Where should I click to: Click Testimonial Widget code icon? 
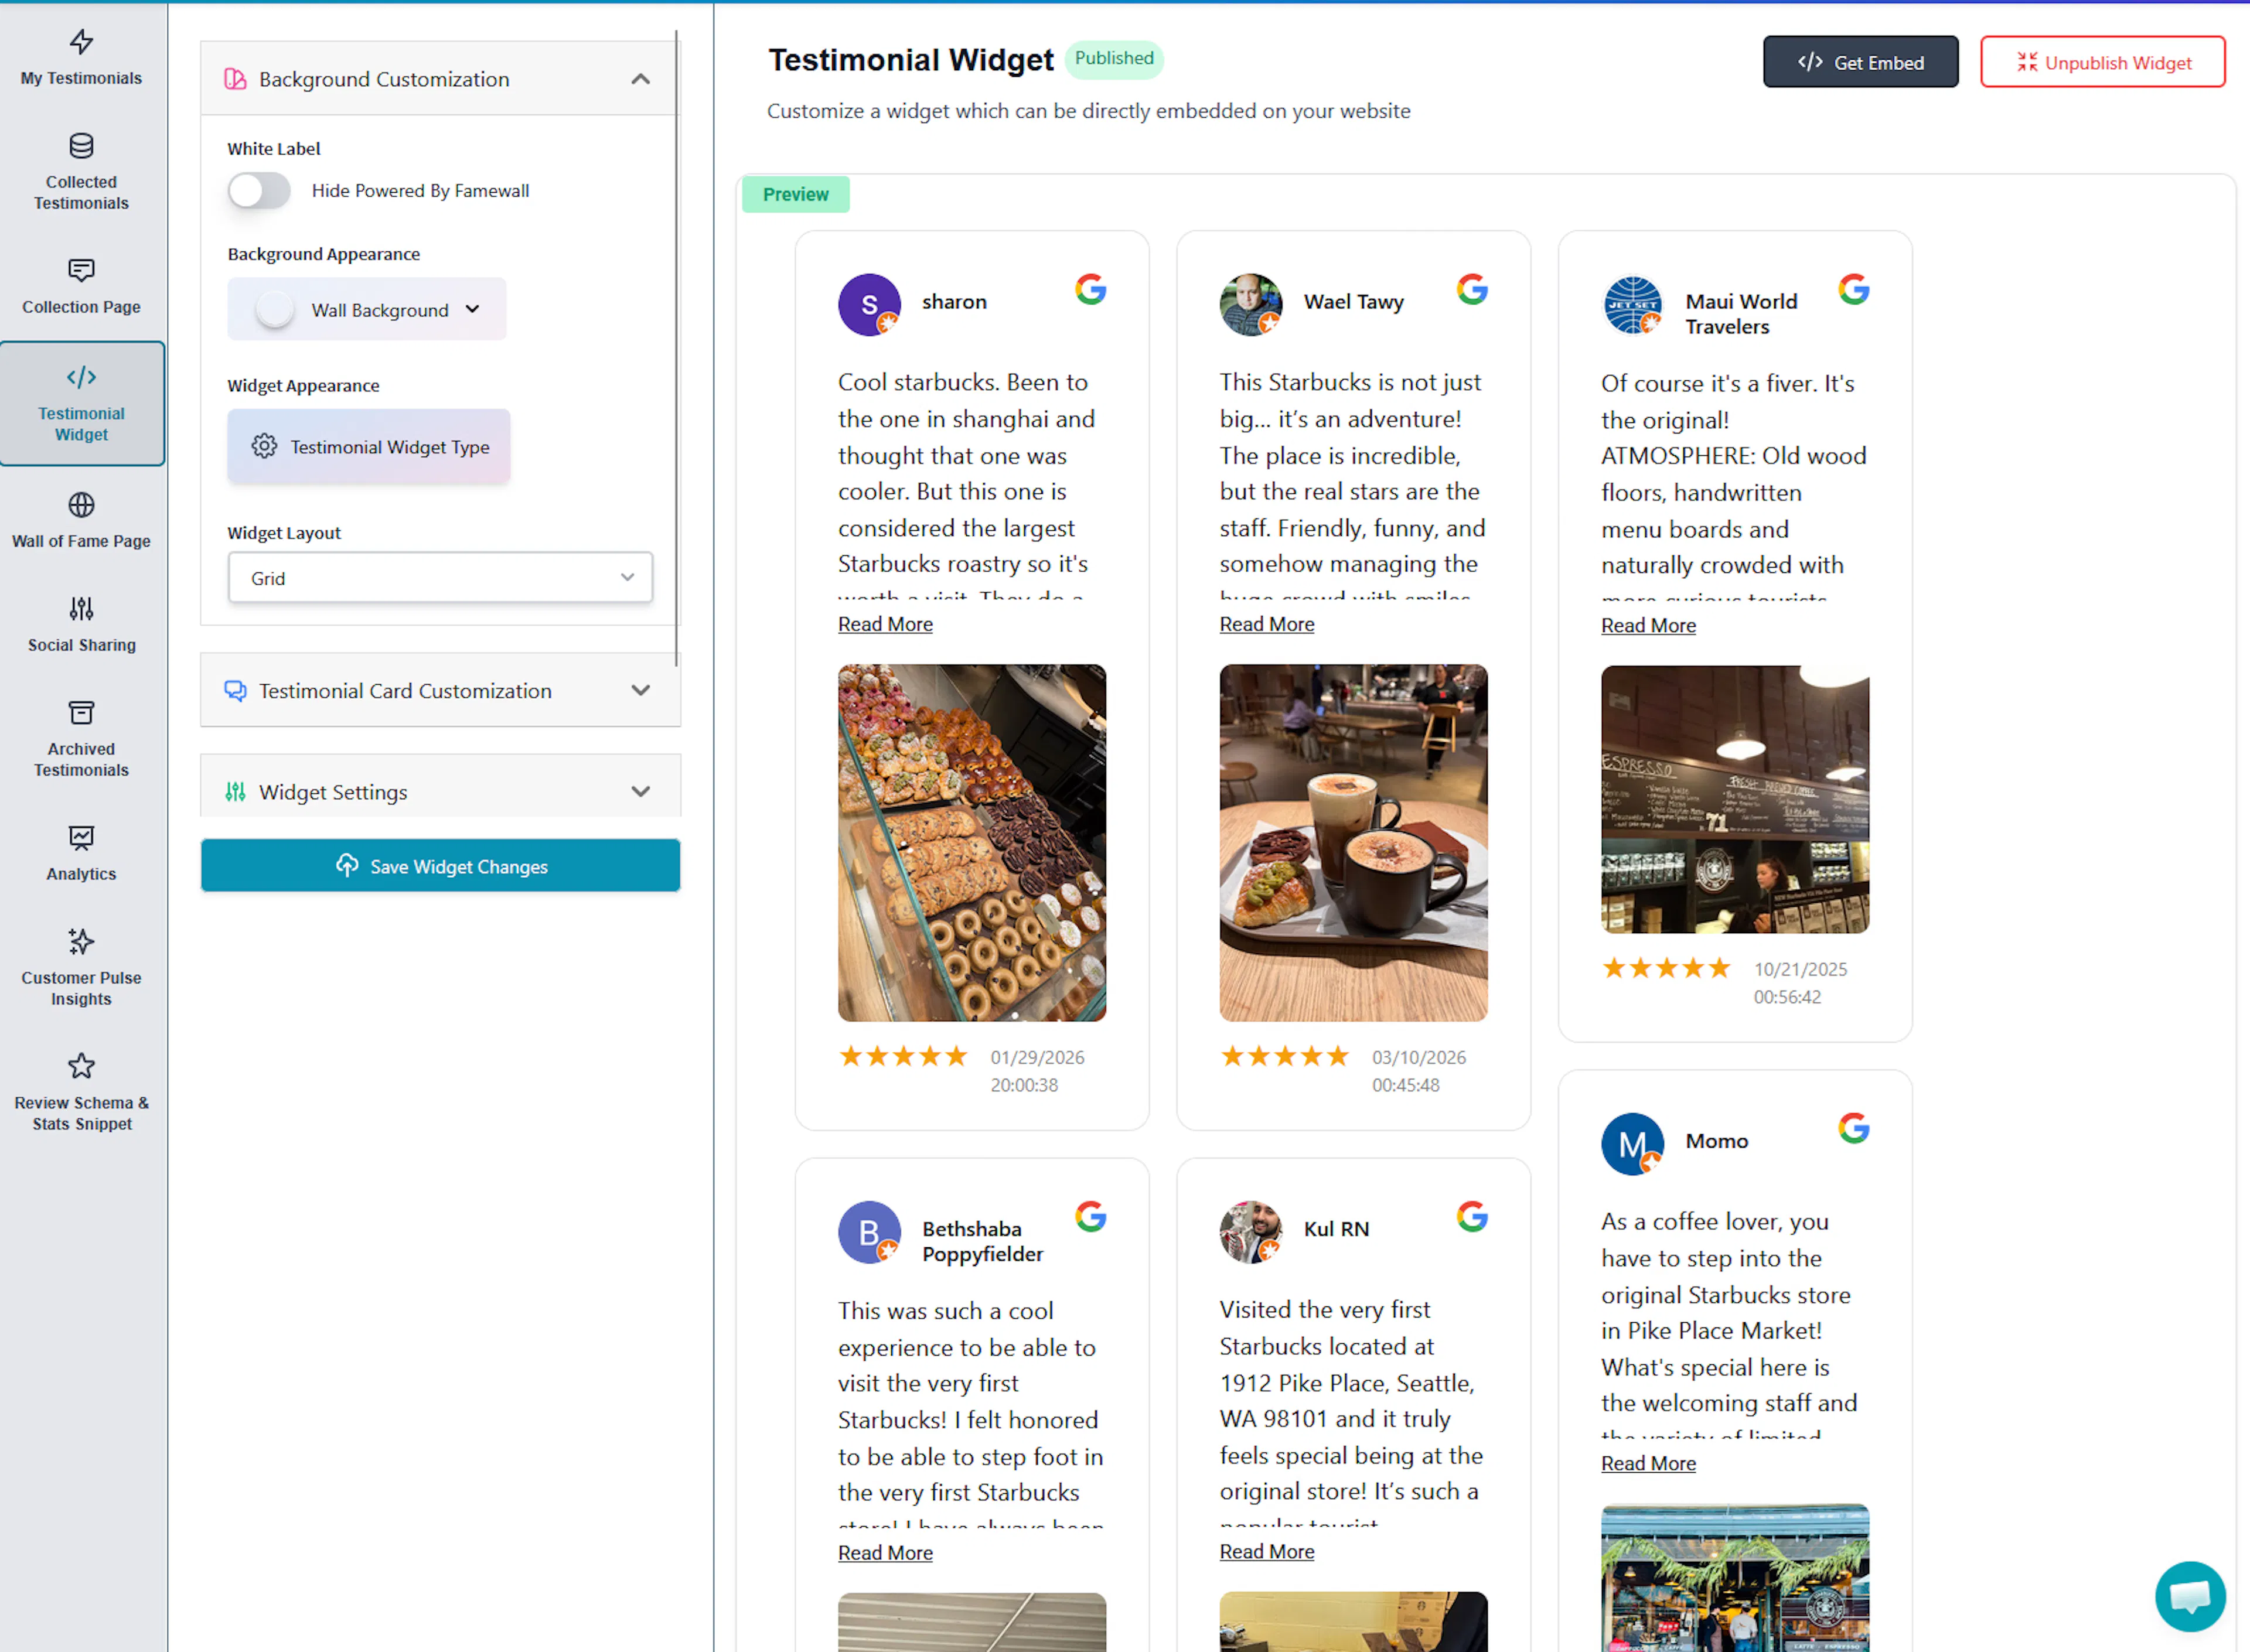coord(81,377)
